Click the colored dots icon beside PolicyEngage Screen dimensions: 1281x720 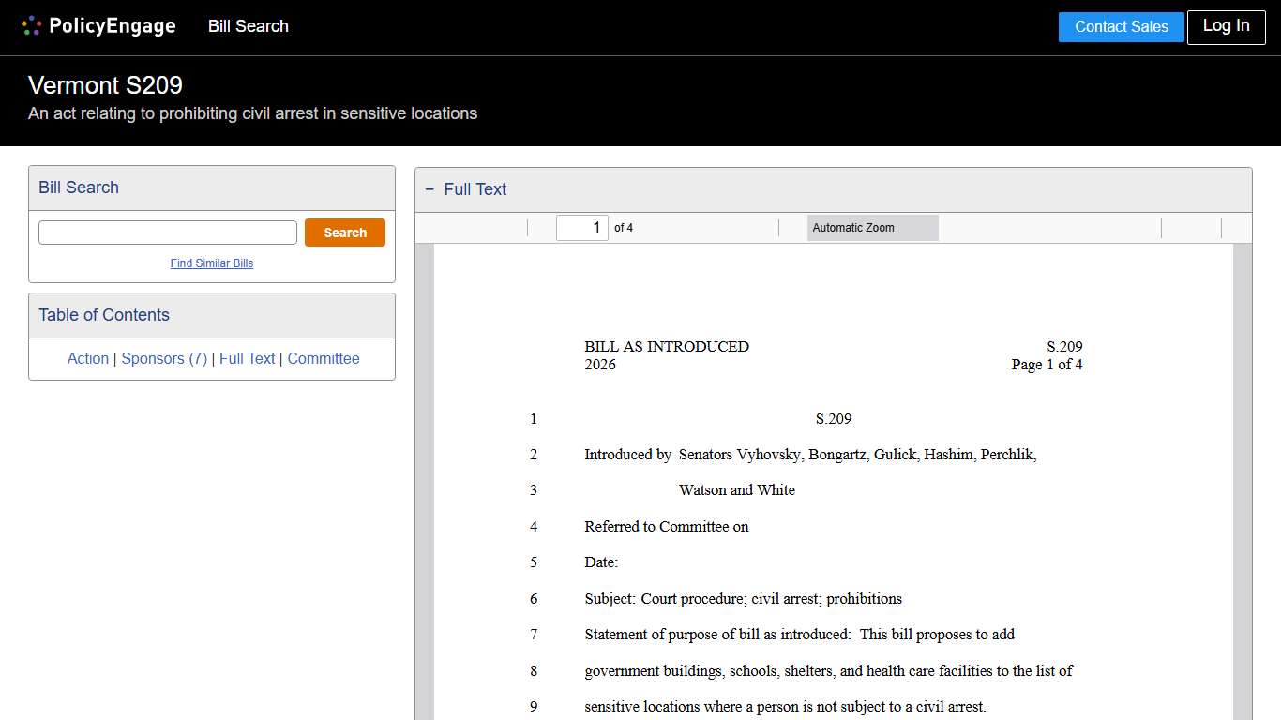click(31, 25)
